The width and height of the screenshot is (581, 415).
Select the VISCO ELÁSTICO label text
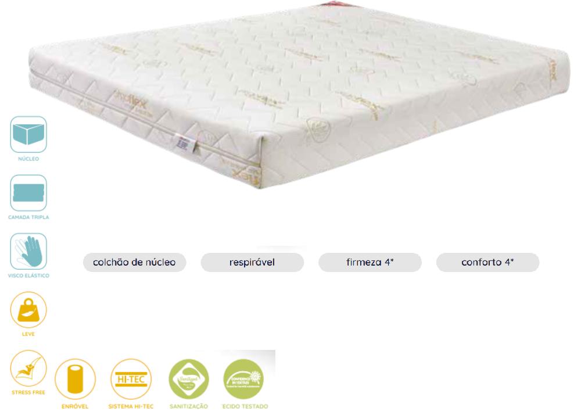(28, 276)
